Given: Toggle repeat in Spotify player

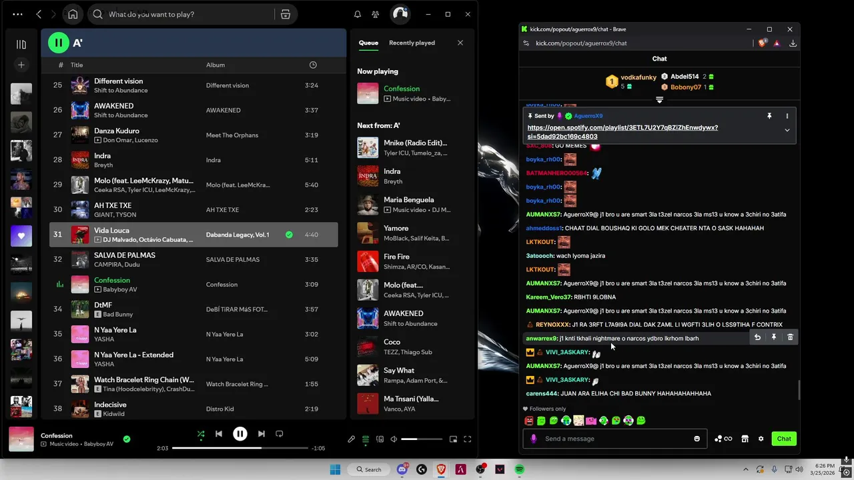Looking at the screenshot, I should click(x=280, y=434).
